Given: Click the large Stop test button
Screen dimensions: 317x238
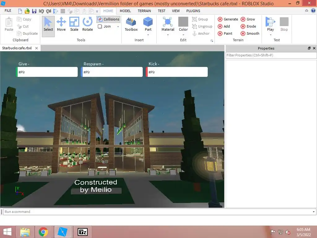Looking at the screenshot, I should click(x=284, y=24).
